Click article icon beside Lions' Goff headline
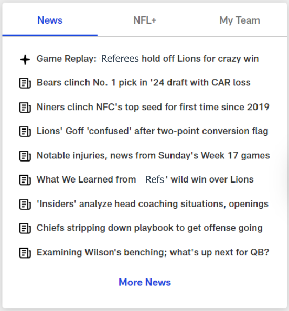Screen dimensions: 289x311 click(x=25, y=132)
